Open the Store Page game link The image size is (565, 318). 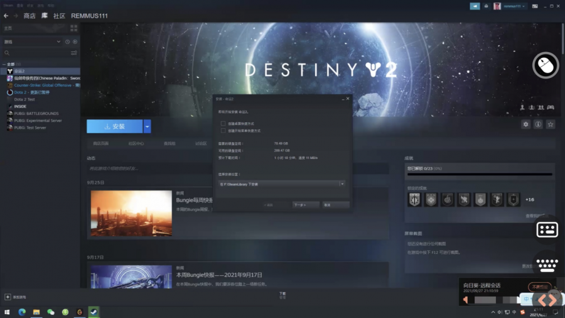(x=101, y=143)
